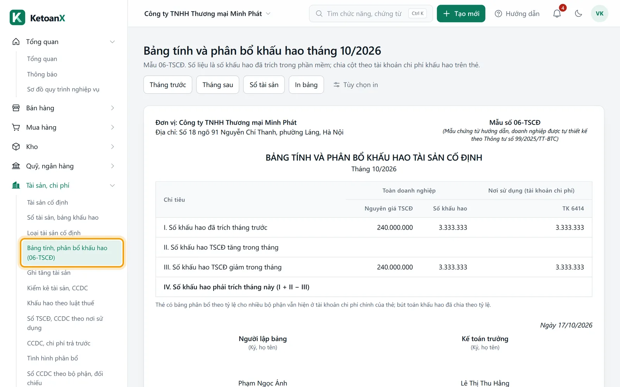The image size is (620, 387).
Task: Select Tài sản cố định menu item
Action: (47, 202)
